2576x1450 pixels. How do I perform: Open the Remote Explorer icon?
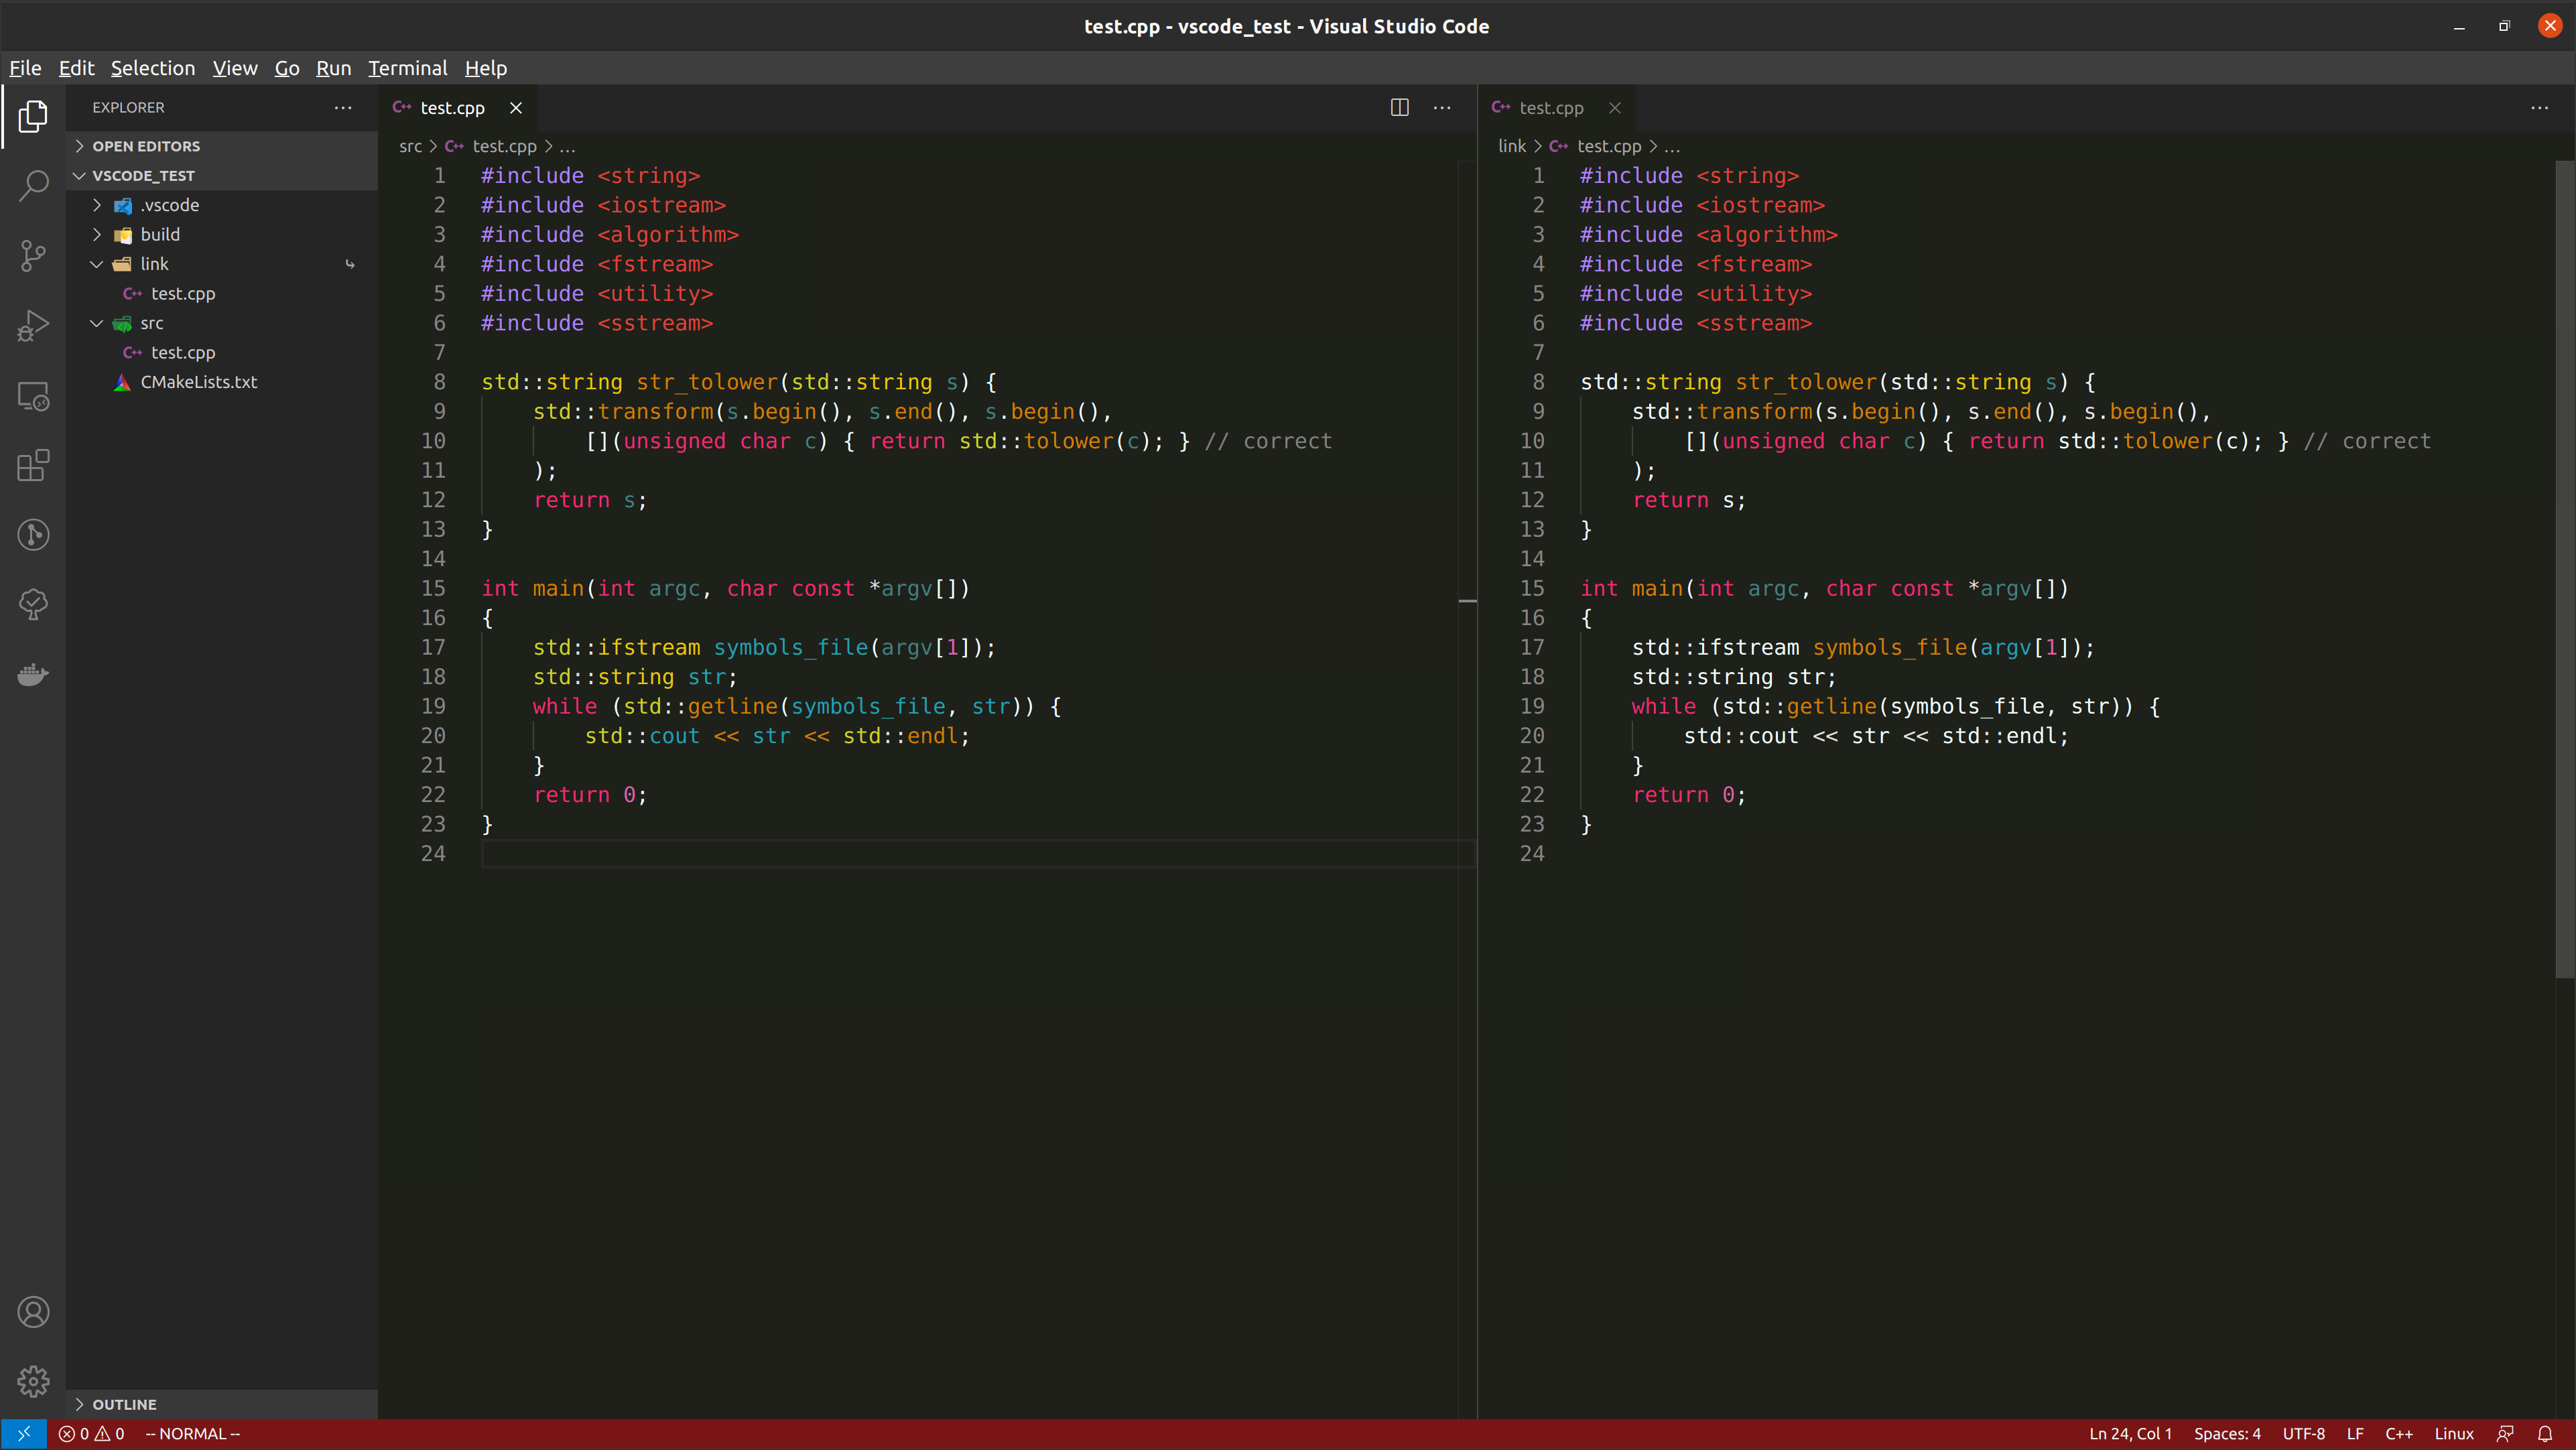[33, 396]
